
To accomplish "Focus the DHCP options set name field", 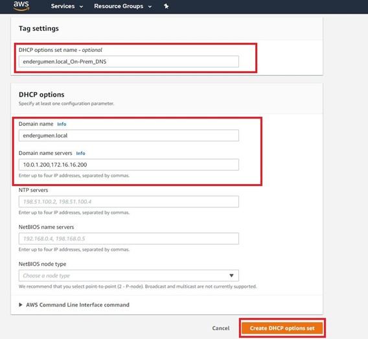I will coord(129,62).
